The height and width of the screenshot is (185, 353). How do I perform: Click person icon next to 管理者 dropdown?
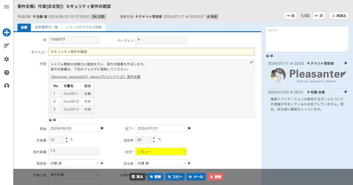click(102, 163)
